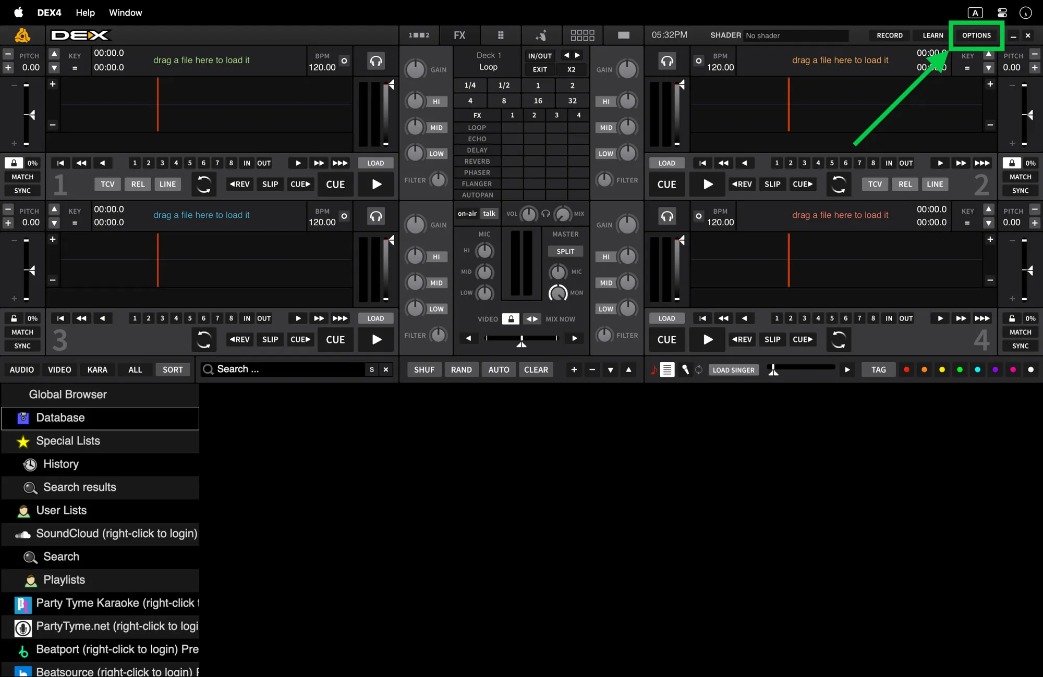Click the video crossfader lock icon
The width and height of the screenshot is (1043, 677).
pos(511,319)
